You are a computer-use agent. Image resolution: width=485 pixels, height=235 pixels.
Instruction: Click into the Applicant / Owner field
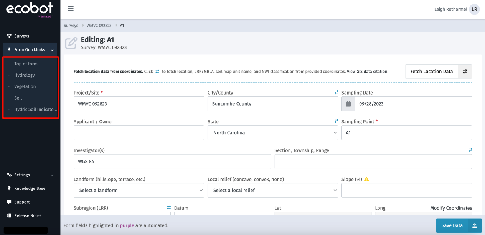click(x=139, y=133)
